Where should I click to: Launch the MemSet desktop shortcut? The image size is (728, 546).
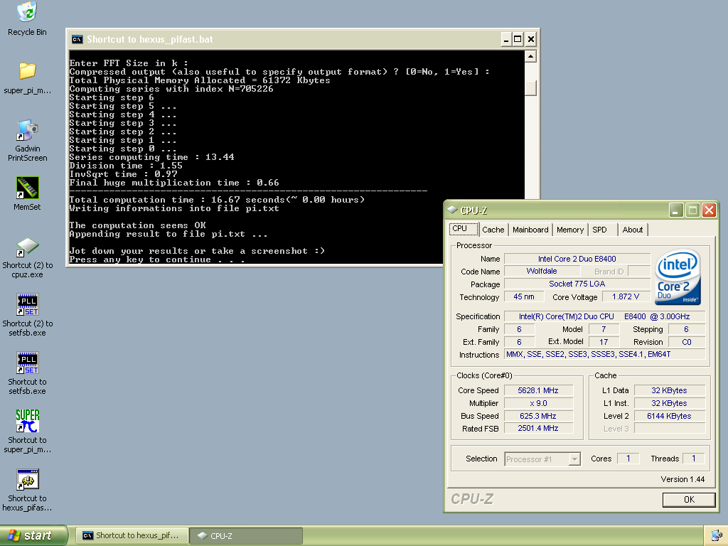tap(28, 194)
